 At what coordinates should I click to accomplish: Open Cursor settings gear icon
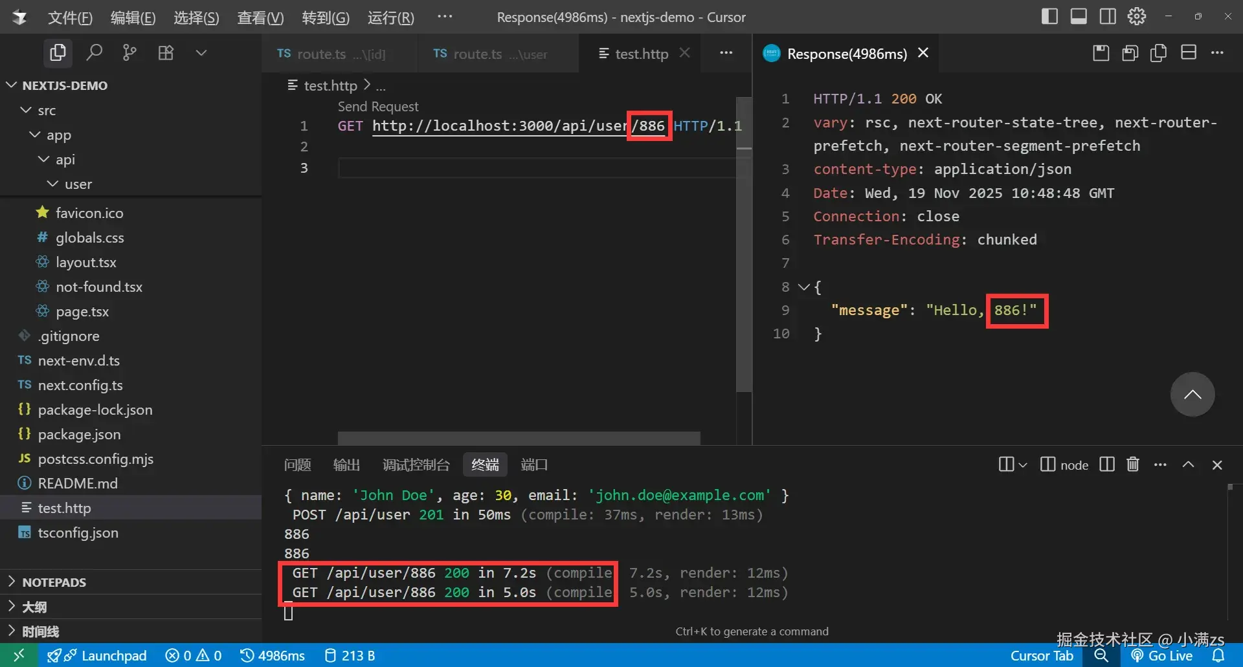[x=1137, y=16]
